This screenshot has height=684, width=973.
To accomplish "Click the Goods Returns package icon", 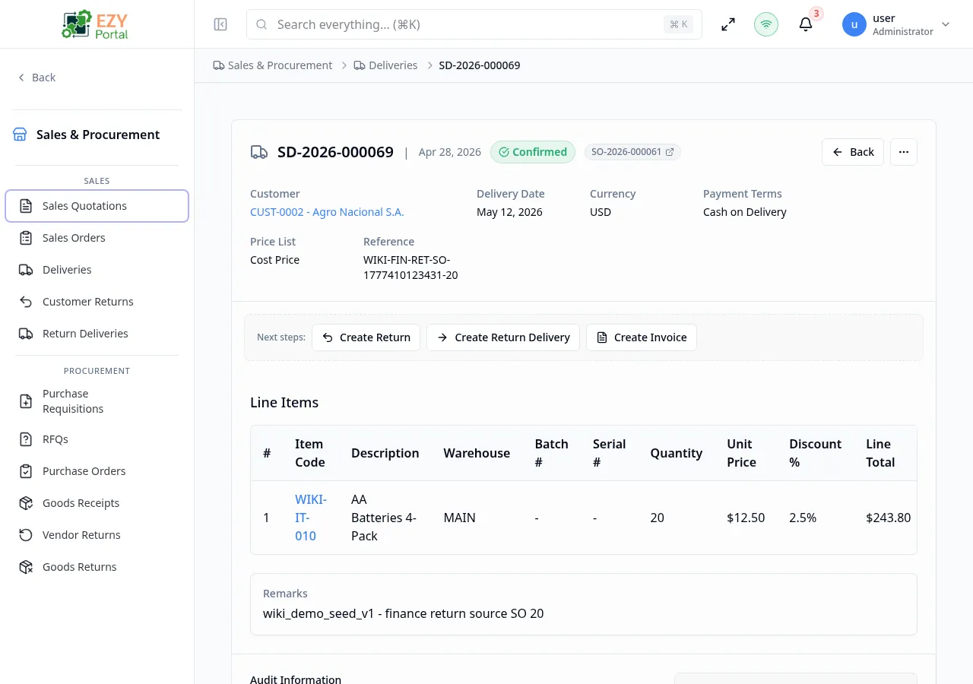I will (26, 567).
